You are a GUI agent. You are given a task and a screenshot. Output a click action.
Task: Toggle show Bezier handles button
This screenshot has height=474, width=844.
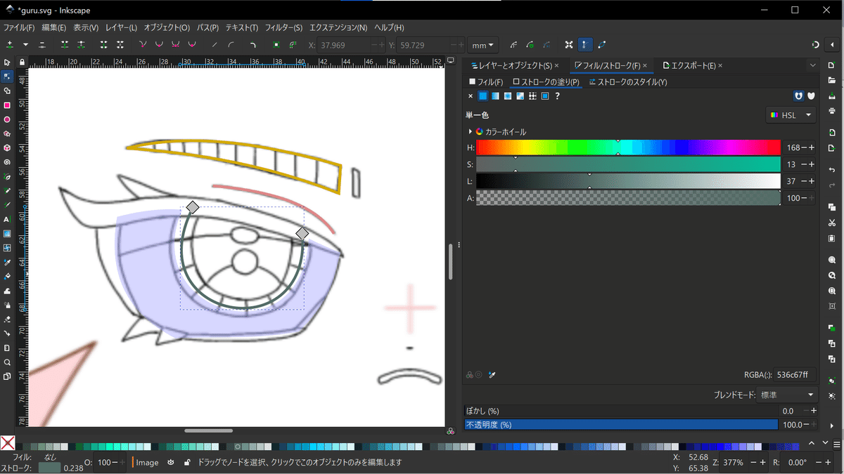coord(585,44)
